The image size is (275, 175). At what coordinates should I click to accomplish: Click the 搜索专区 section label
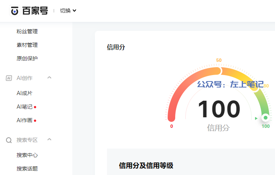(x=27, y=140)
